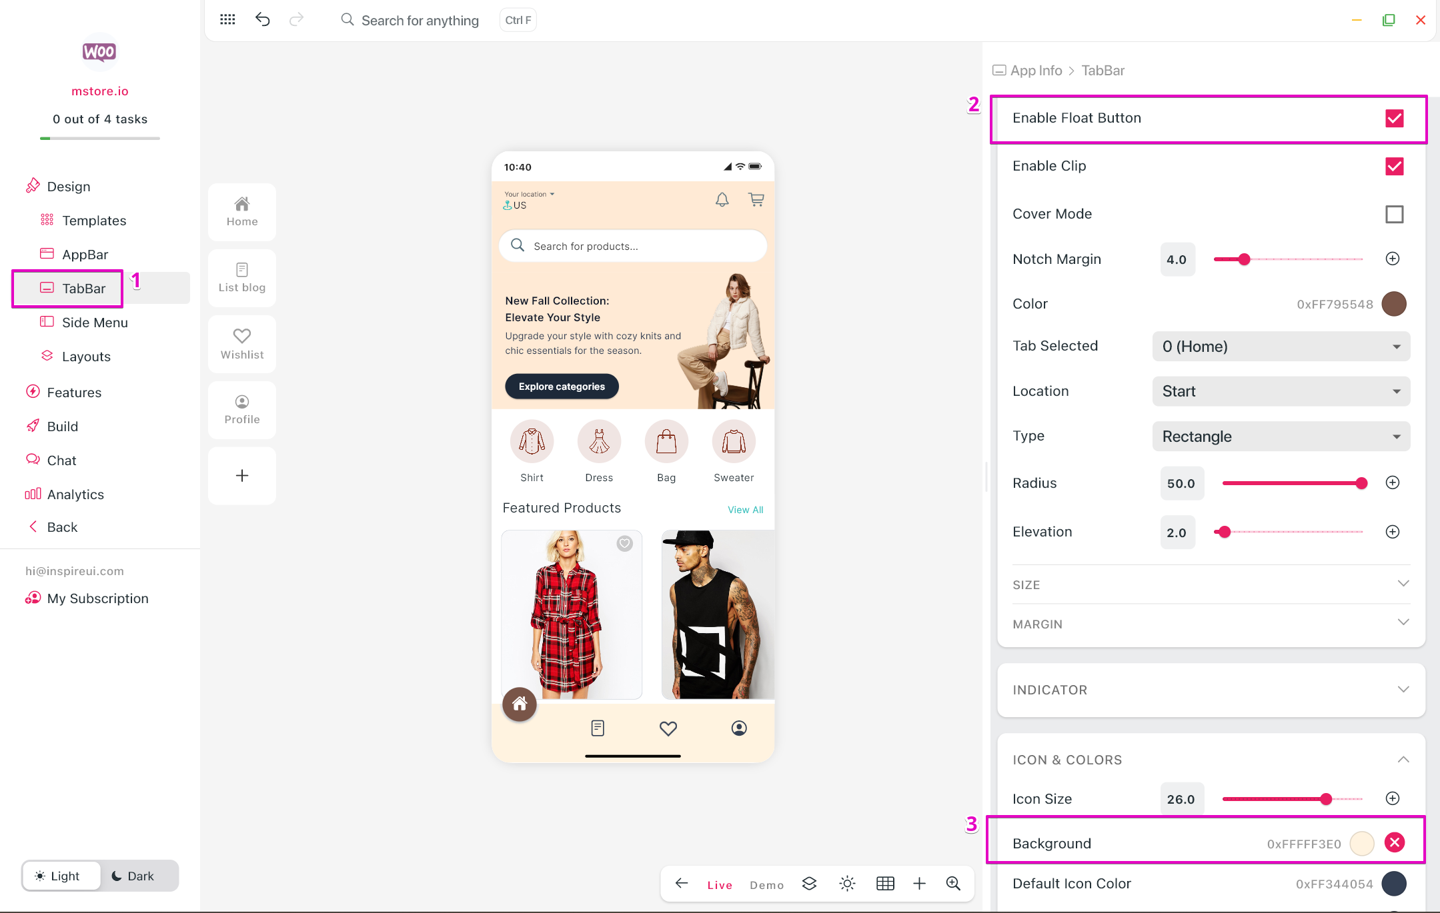The height and width of the screenshot is (913, 1440).
Task: Open the apps grid menu icon
Action: (227, 19)
